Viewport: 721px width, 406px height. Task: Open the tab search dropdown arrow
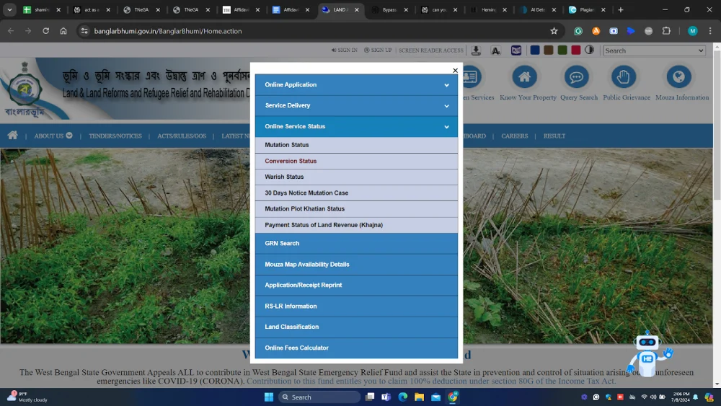pos(9,9)
